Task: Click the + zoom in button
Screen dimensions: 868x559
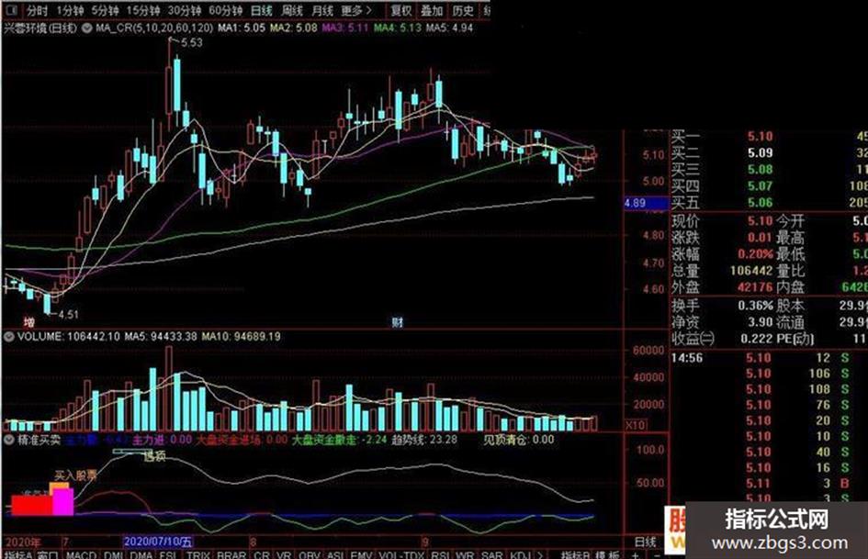Action: click(x=635, y=554)
